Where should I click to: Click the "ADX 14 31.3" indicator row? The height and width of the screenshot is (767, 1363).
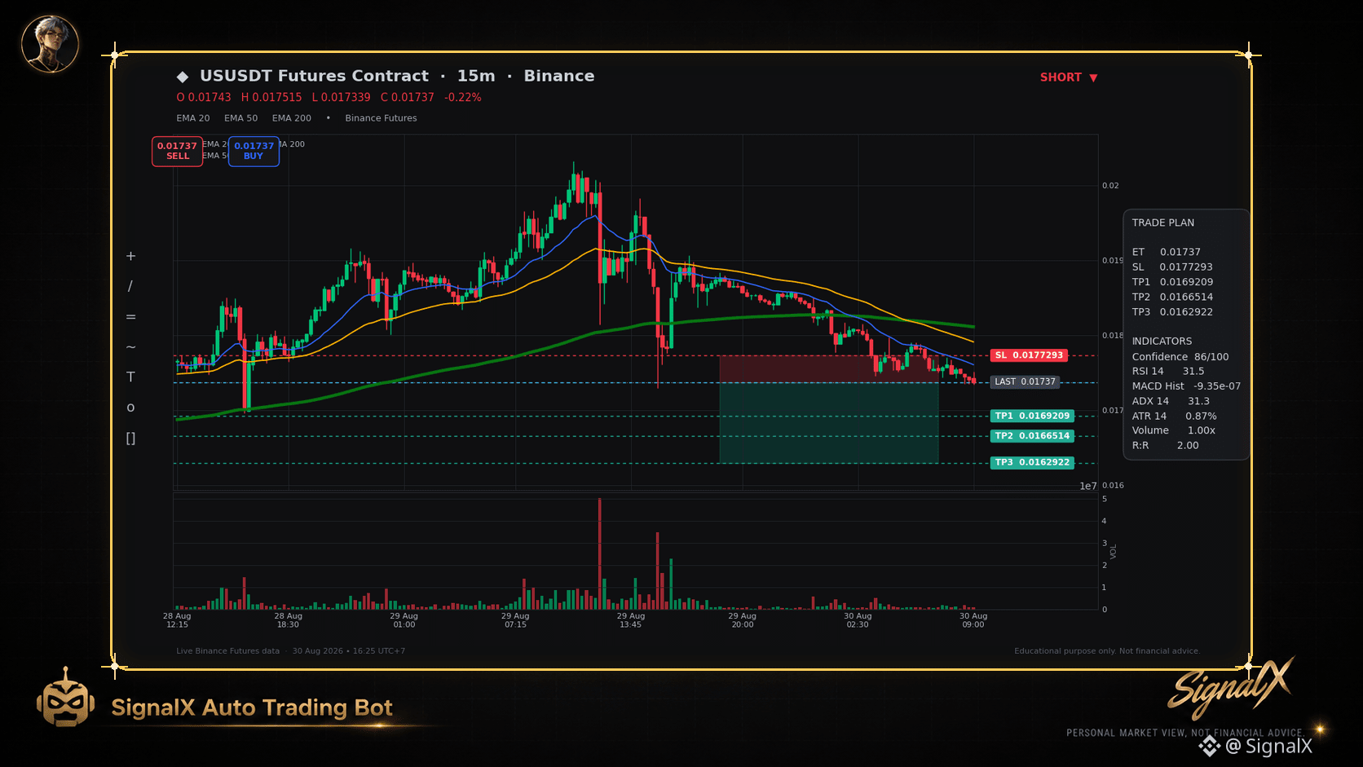click(x=1171, y=401)
